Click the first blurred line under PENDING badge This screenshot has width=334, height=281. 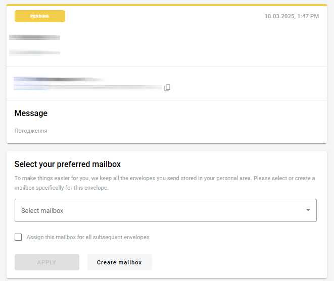coord(35,37)
